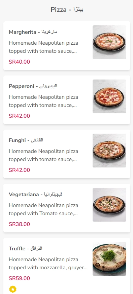Screen dimensions: 133x294
Task: Select the Funghi item title
Action: [26, 140]
